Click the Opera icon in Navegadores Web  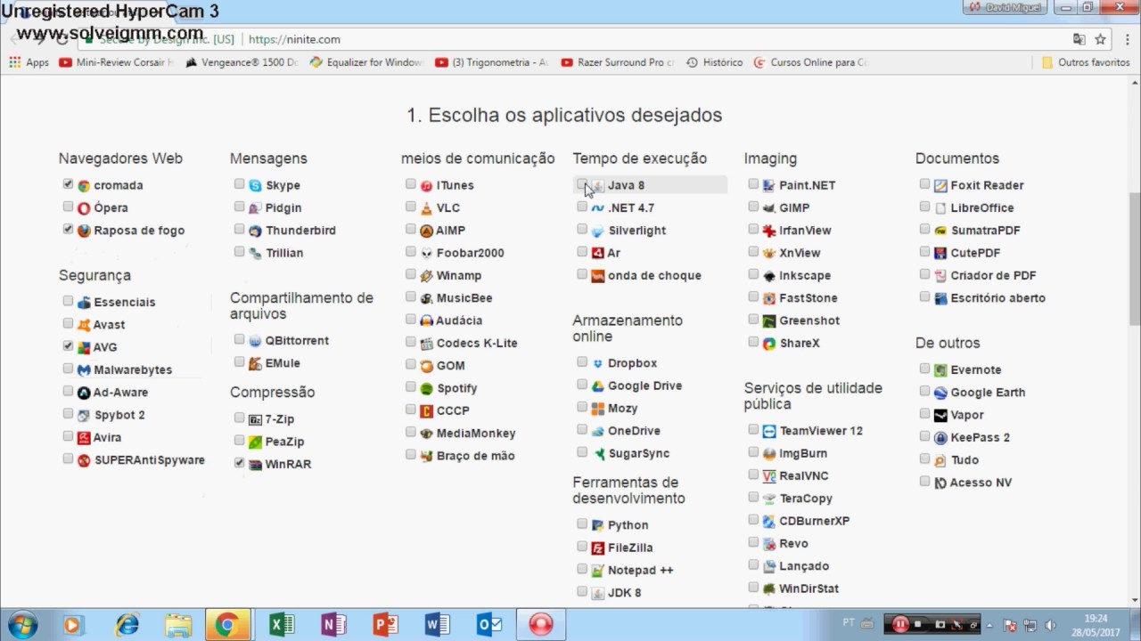tap(84, 208)
